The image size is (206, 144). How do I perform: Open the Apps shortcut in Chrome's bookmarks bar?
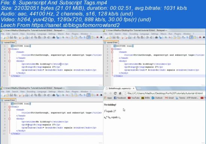click(x=108, y=98)
